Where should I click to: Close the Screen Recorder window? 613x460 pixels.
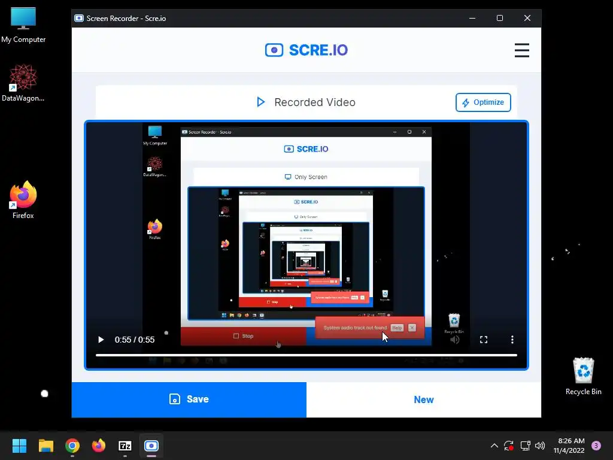point(527,18)
